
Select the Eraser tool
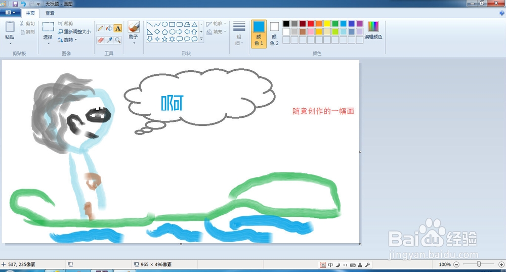point(100,40)
